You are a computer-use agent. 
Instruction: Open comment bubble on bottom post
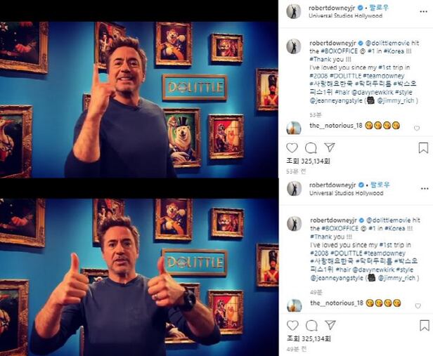coord(311,326)
